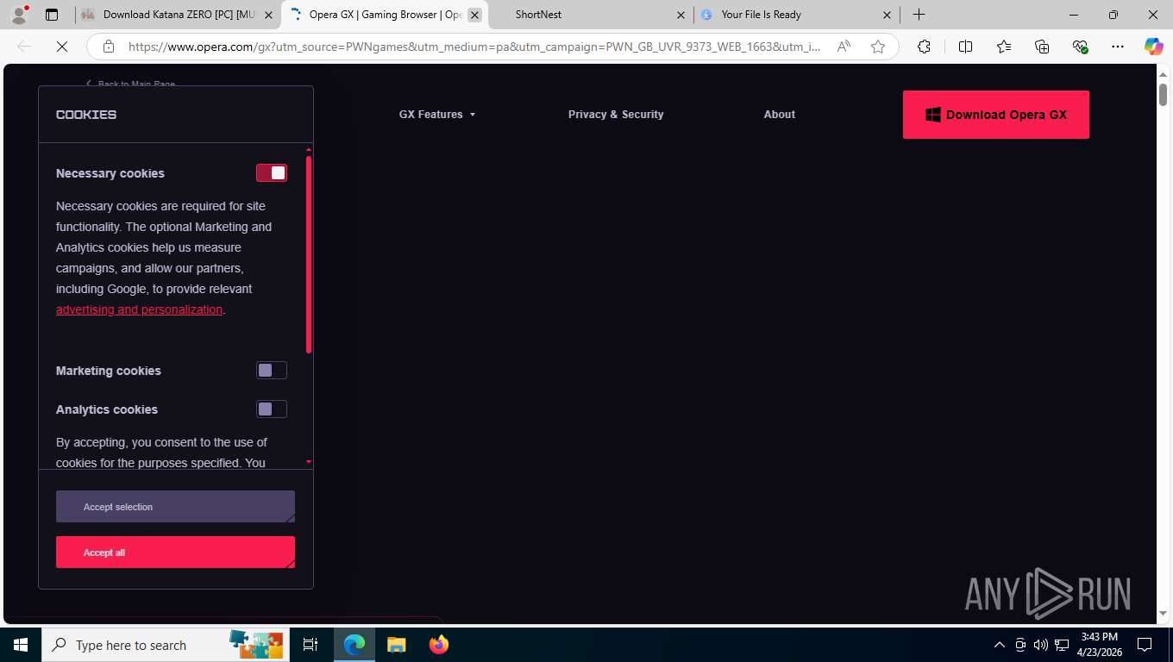Click the cookie panel scroll-down arrow
1173x662 pixels.
pos(309,463)
